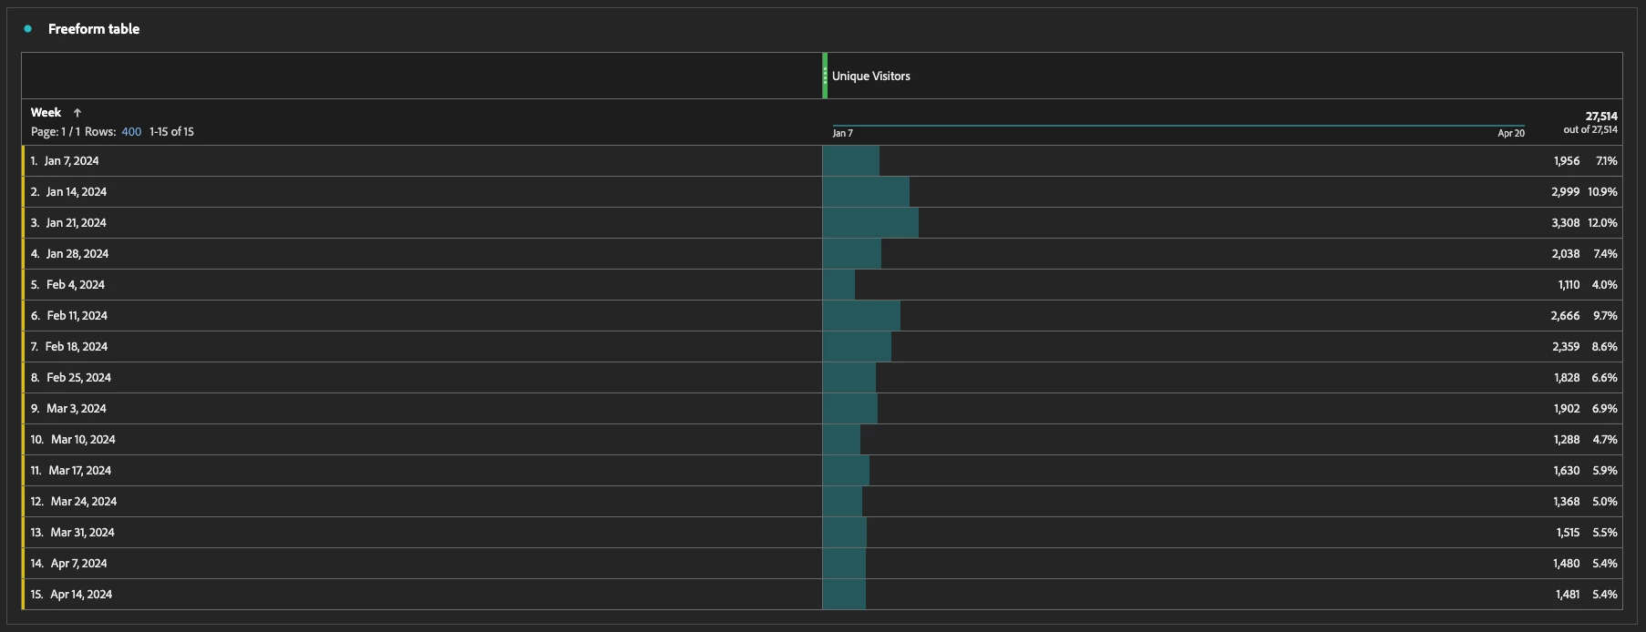Open the Rows 400 setting link
1646x632 pixels.
131,132
